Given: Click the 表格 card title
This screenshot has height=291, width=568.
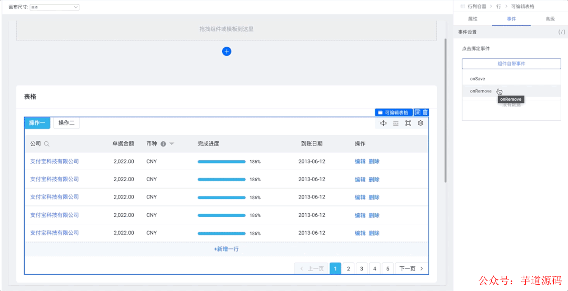Looking at the screenshot, I should pos(30,97).
